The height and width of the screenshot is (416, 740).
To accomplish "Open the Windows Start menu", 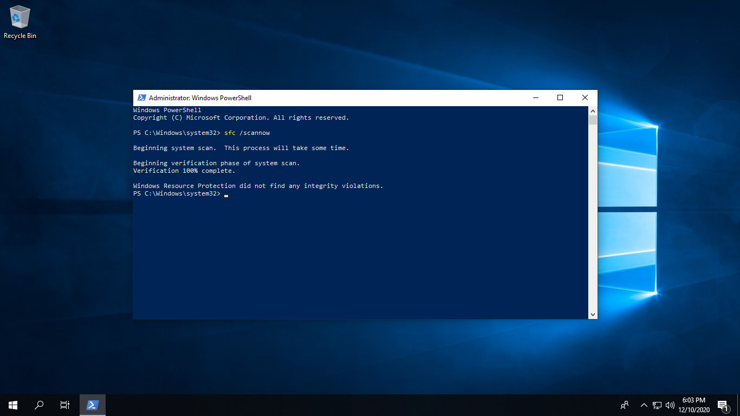I will tap(13, 405).
